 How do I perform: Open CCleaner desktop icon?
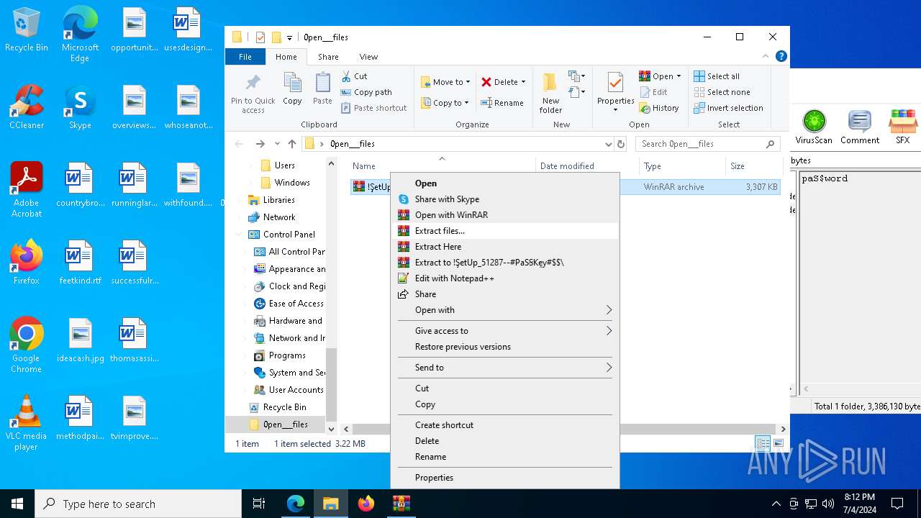(27, 108)
